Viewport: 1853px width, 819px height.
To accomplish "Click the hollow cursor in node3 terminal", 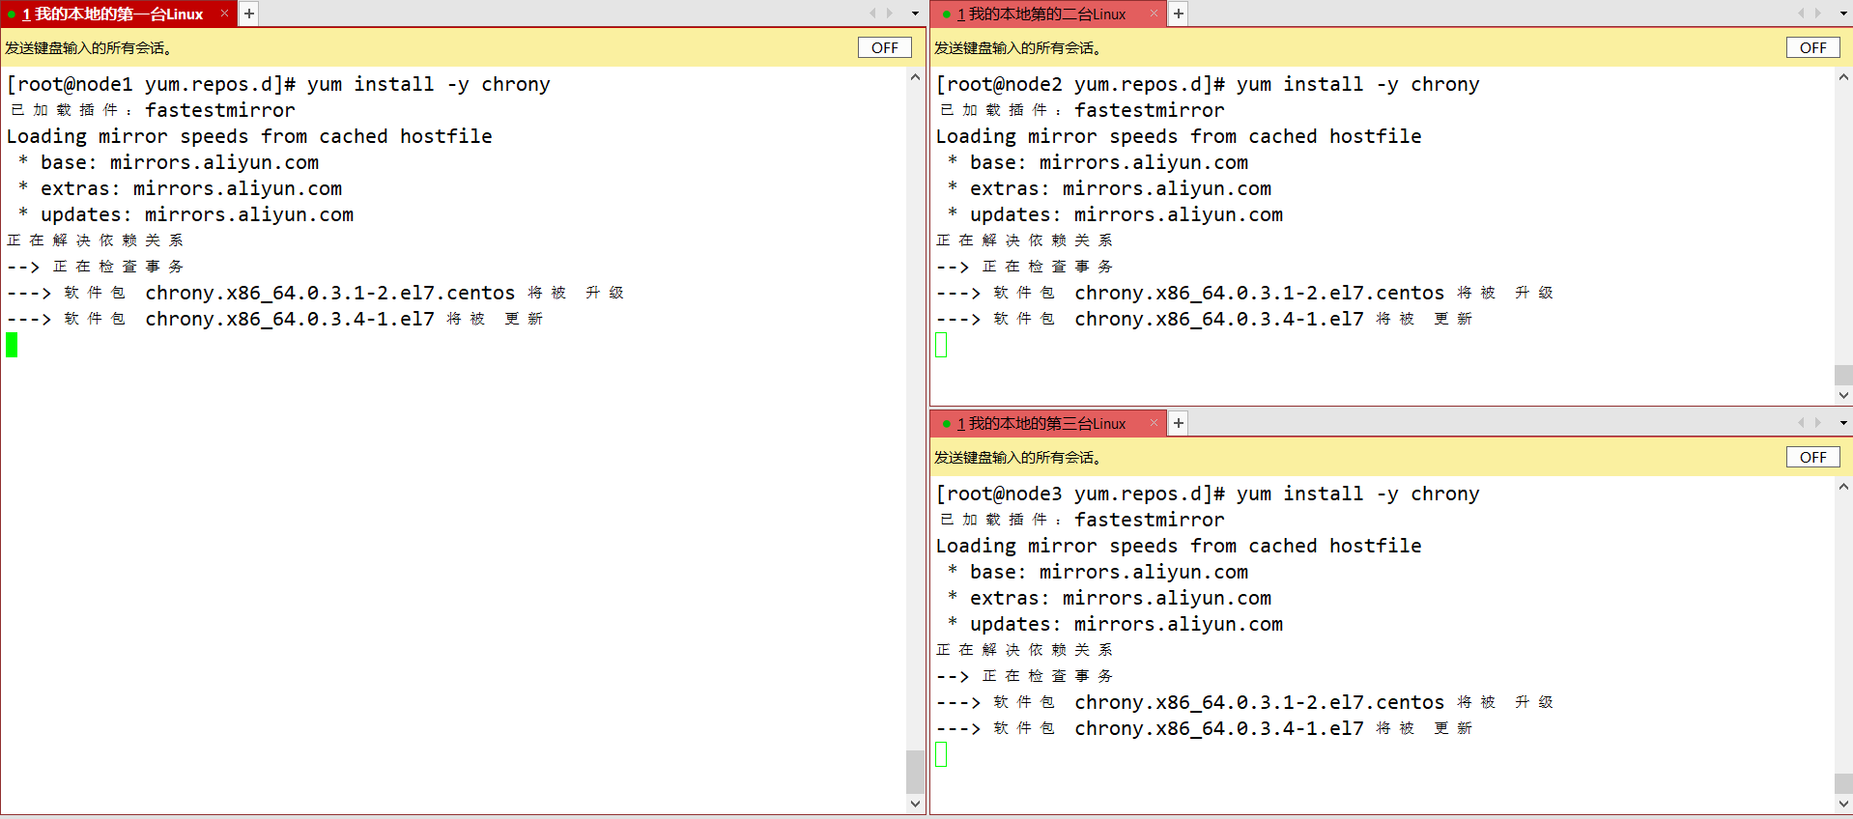I will (x=941, y=754).
